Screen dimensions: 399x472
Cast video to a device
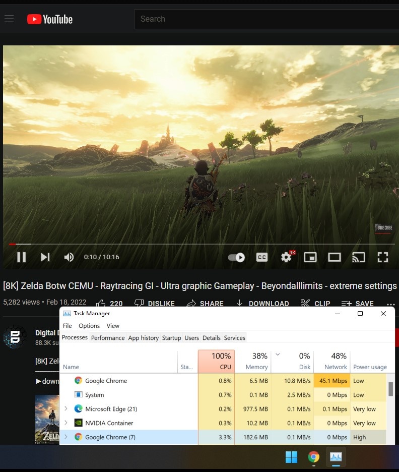(x=358, y=257)
